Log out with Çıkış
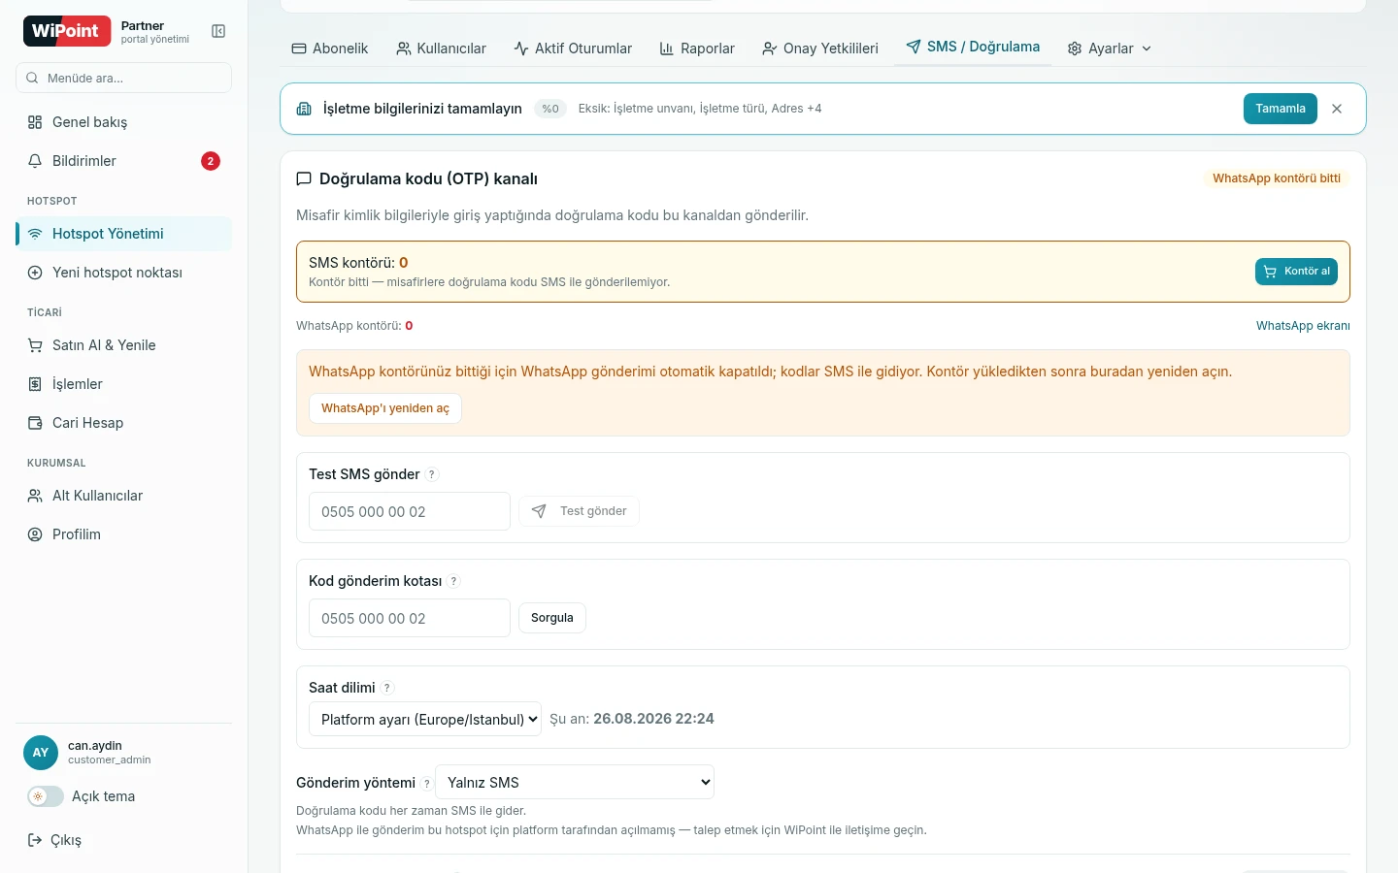Image resolution: width=1398 pixels, height=873 pixels. [55, 840]
